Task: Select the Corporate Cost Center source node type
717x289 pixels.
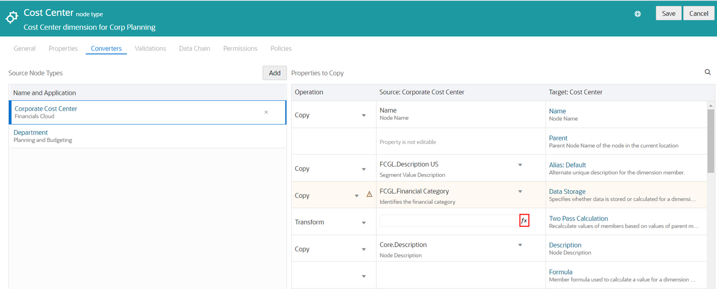Action: click(x=148, y=113)
